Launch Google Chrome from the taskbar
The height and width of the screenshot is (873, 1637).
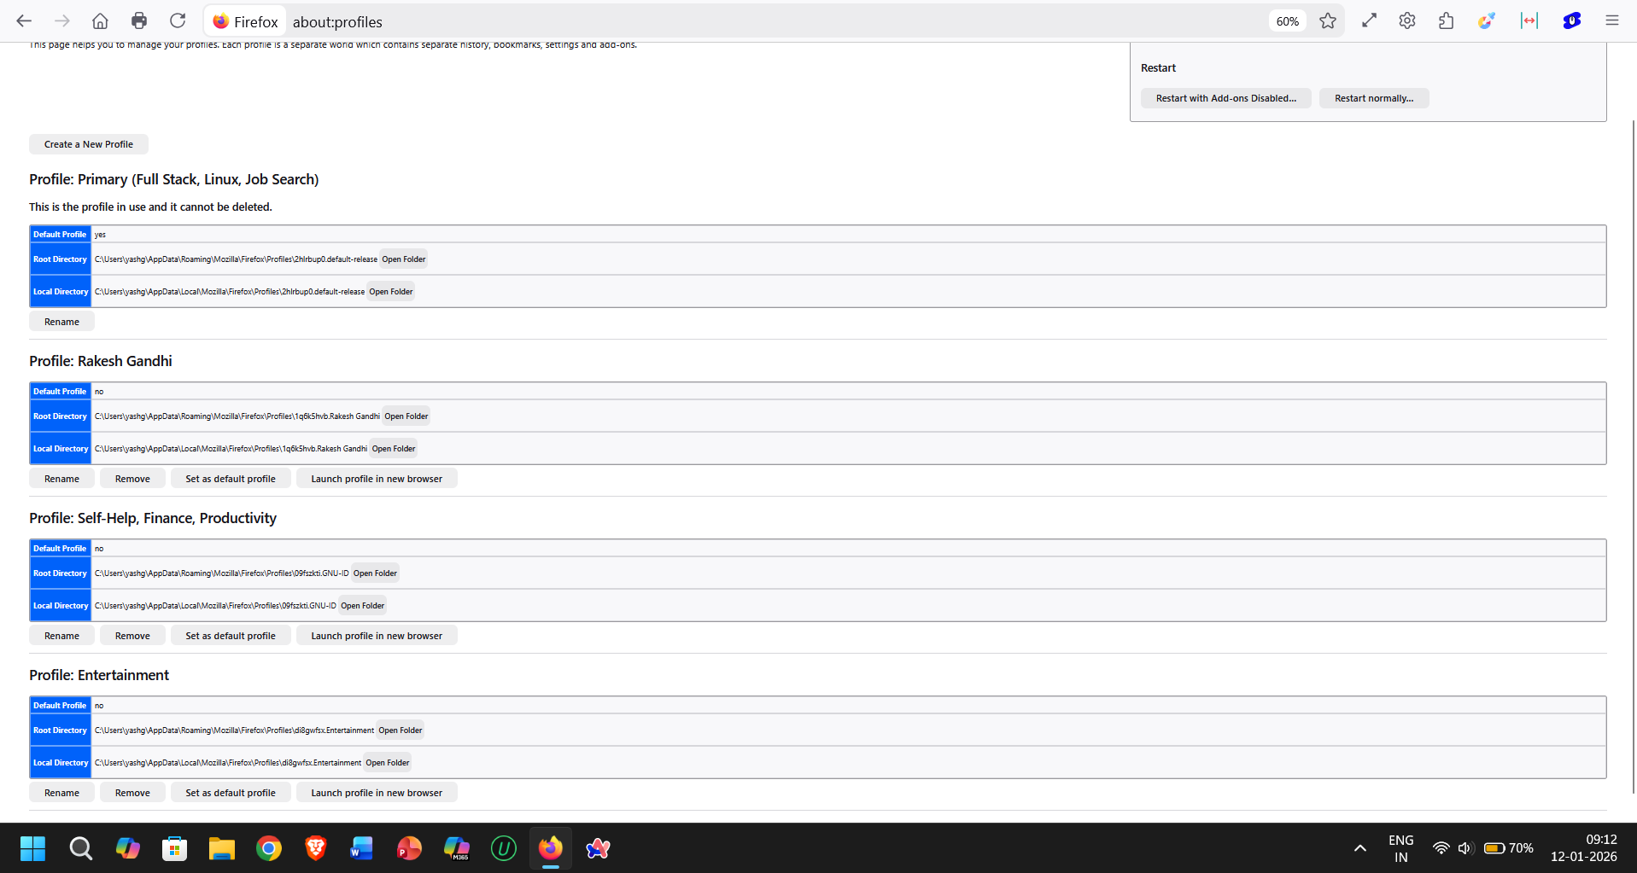269,848
